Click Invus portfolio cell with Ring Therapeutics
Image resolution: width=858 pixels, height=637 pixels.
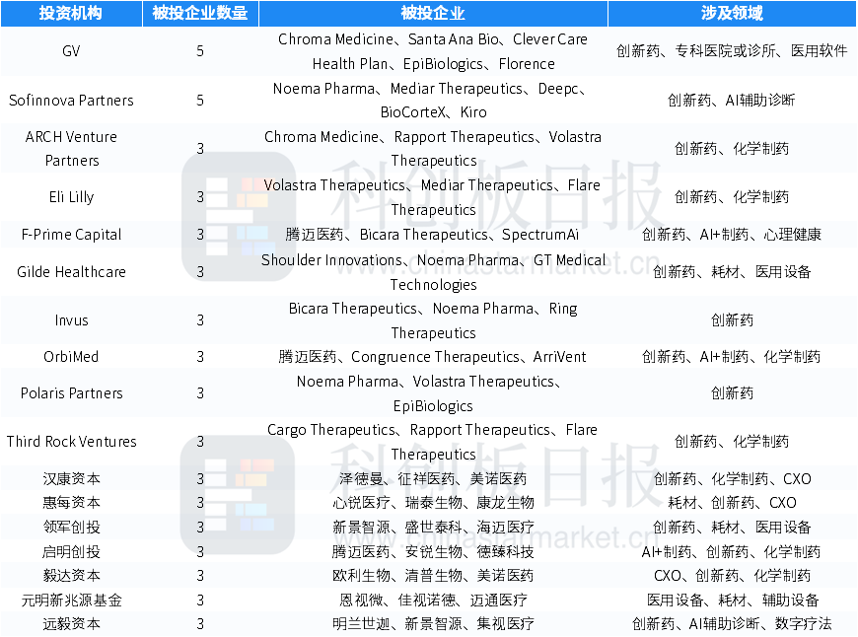433,320
